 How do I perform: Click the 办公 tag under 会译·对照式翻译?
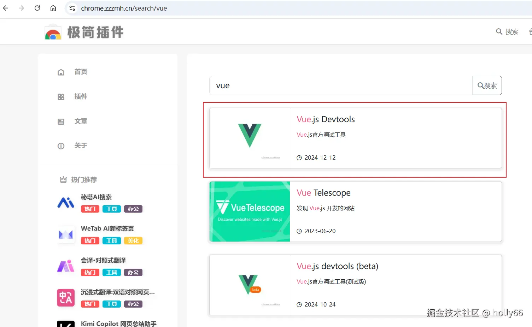(x=133, y=273)
